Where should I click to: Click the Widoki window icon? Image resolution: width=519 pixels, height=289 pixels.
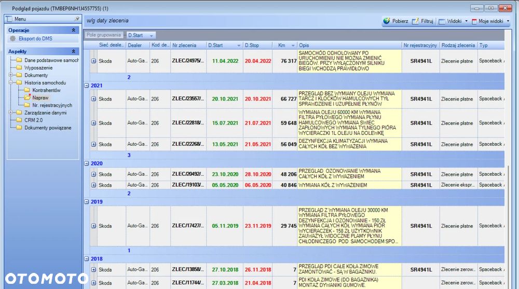(x=442, y=21)
